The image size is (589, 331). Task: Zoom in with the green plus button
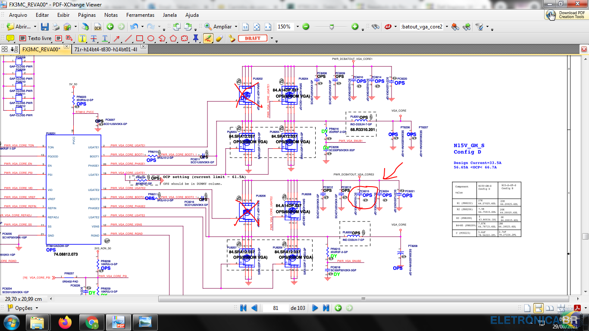(x=355, y=27)
